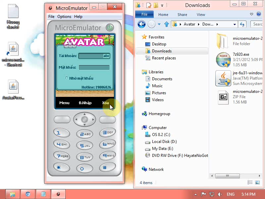Click the Up one level arrow
This screenshot has height=199, width=265.
point(167,24)
